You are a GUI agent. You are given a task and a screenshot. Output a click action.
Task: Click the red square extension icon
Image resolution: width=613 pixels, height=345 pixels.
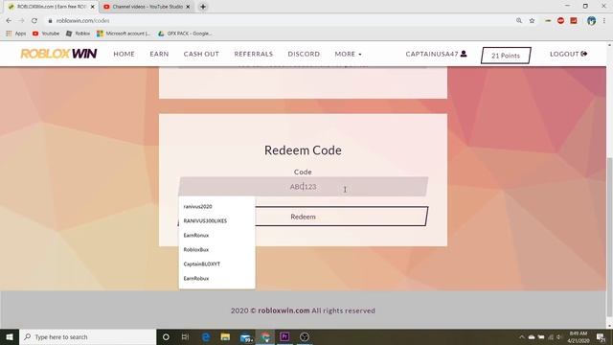click(574, 21)
